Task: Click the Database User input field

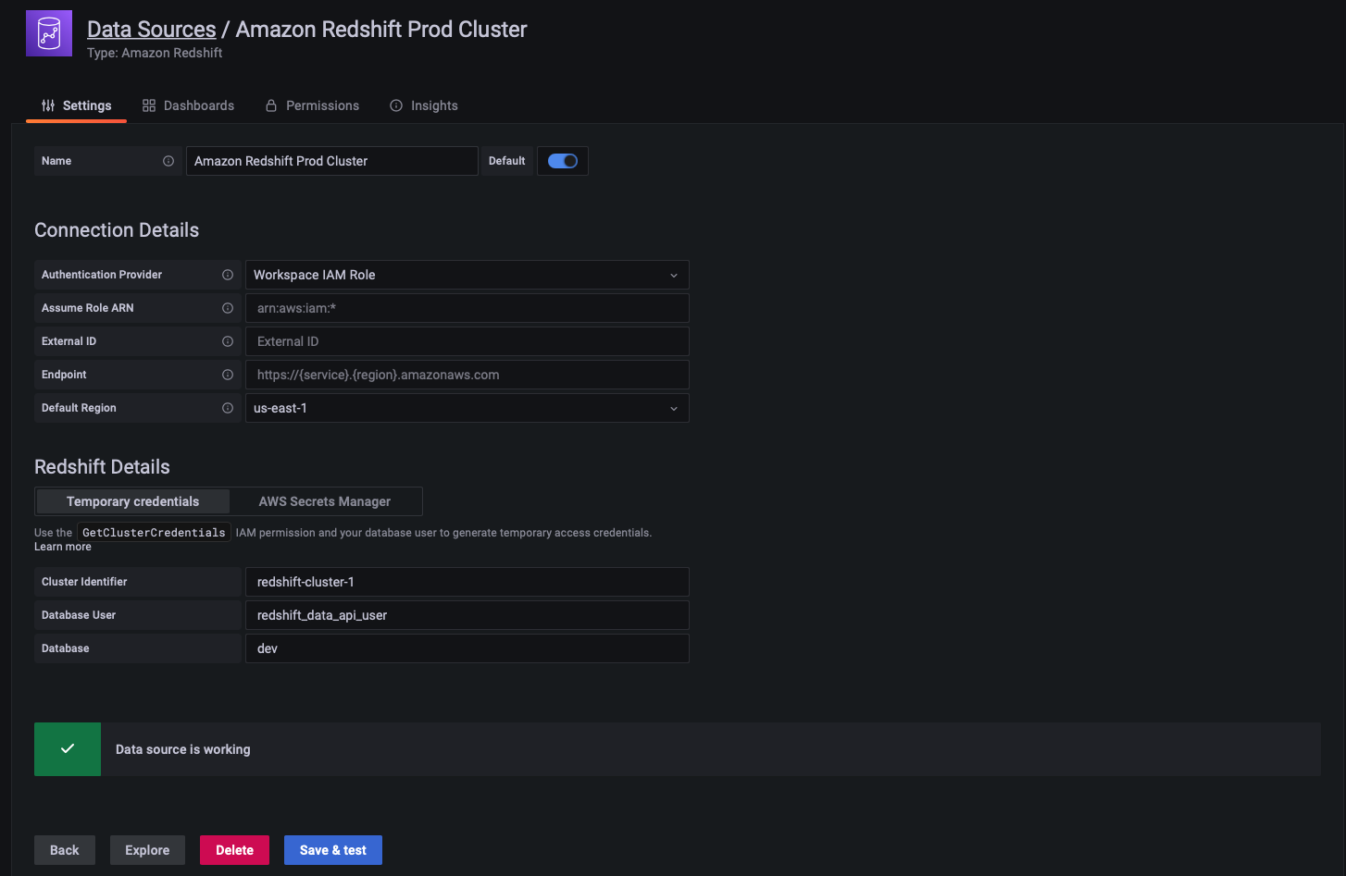Action: click(x=467, y=615)
